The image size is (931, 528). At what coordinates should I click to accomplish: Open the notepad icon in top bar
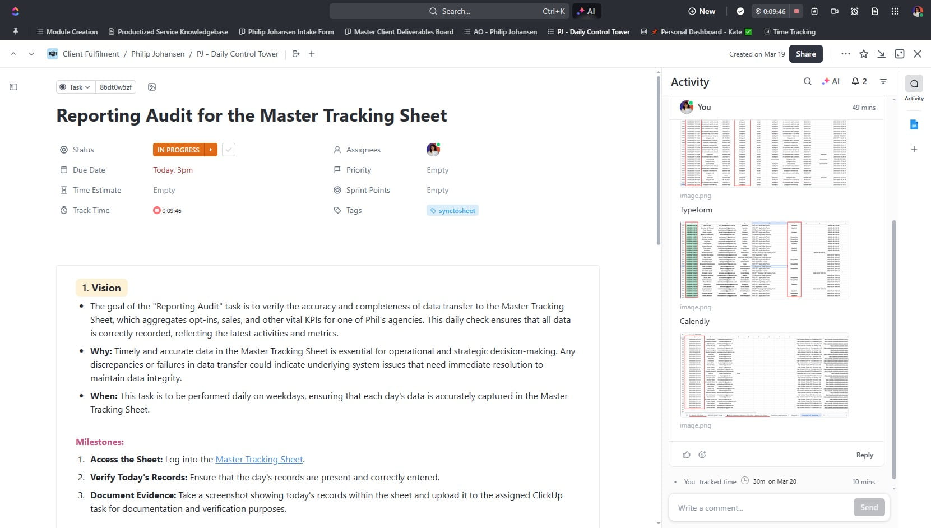(x=814, y=11)
